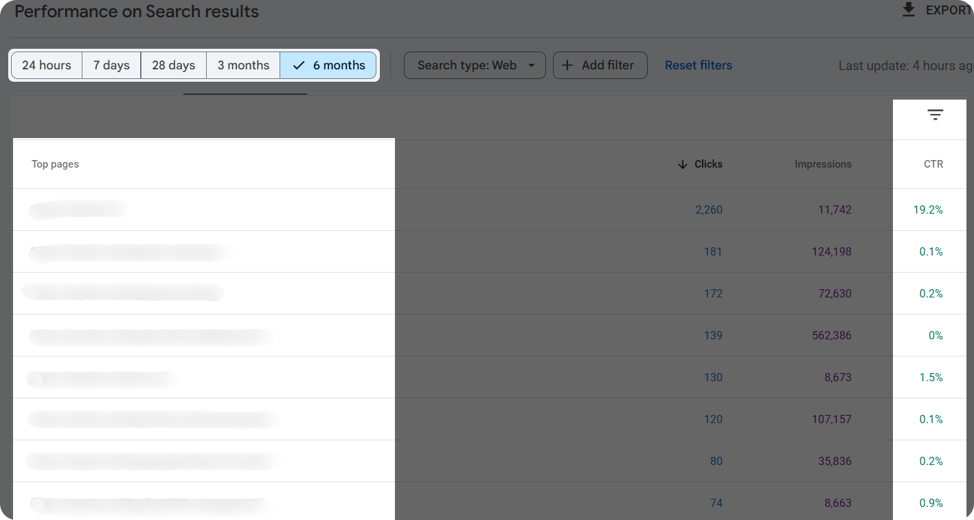Select the row with 124,198 impressions

pyautogui.click(x=131, y=252)
